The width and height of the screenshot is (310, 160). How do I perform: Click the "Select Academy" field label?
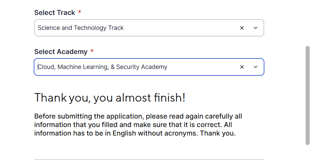tap(61, 52)
